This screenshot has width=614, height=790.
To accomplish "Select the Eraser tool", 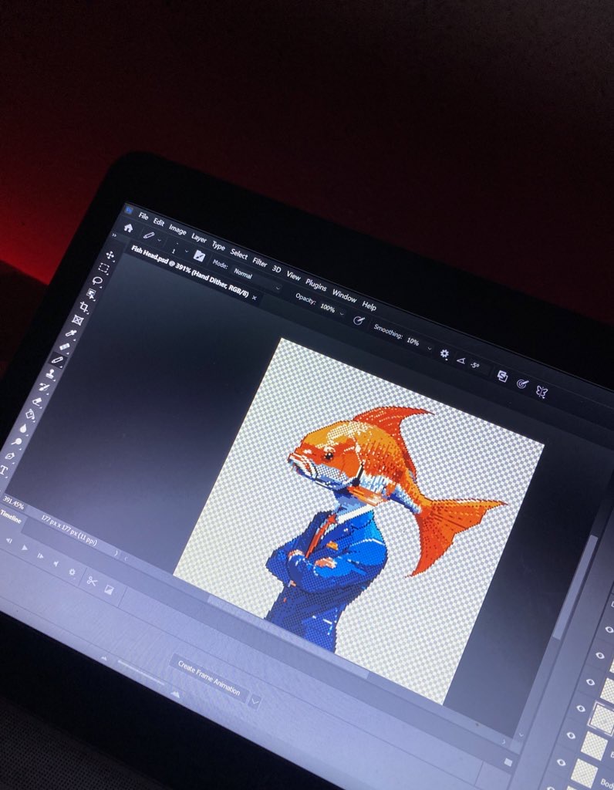I will tap(37, 401).
